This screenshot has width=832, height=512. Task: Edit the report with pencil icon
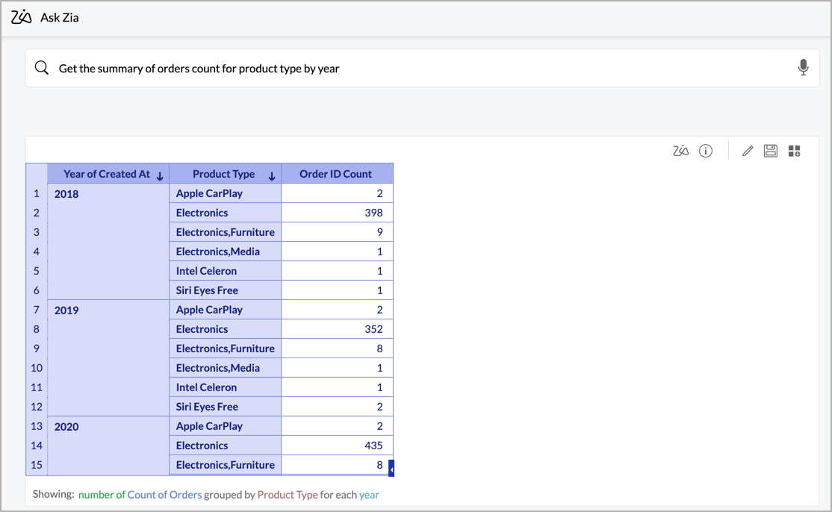pos(748,151)
